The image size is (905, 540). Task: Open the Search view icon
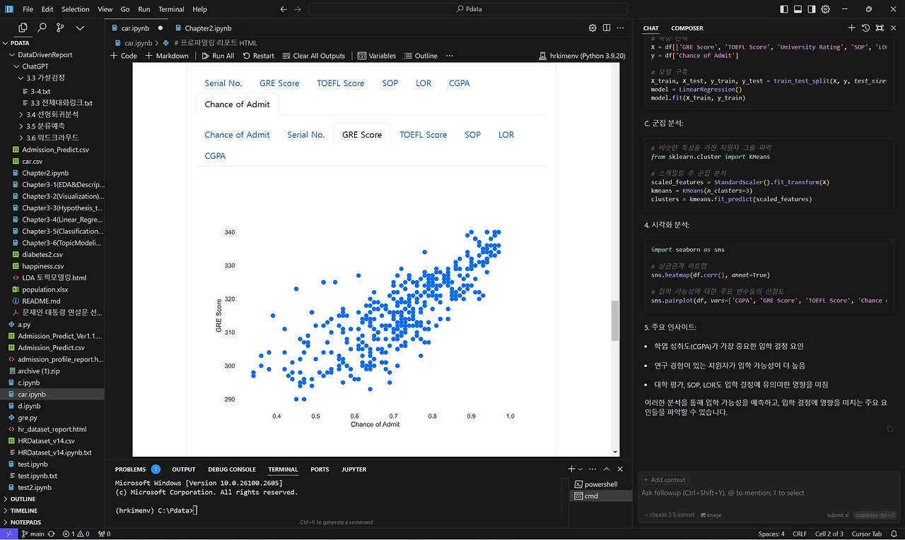click(x=42, y=28)
